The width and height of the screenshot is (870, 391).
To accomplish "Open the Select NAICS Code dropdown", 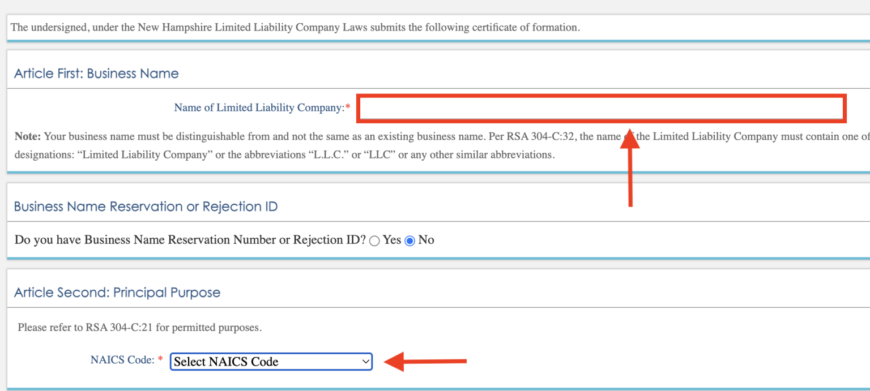I will pyautogui.click(x=271, y=362).
